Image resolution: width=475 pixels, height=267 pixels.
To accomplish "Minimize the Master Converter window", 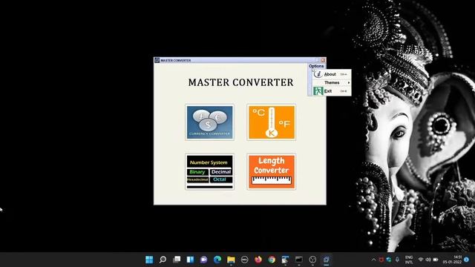I will pyautogui.click(x=317, y=60).
